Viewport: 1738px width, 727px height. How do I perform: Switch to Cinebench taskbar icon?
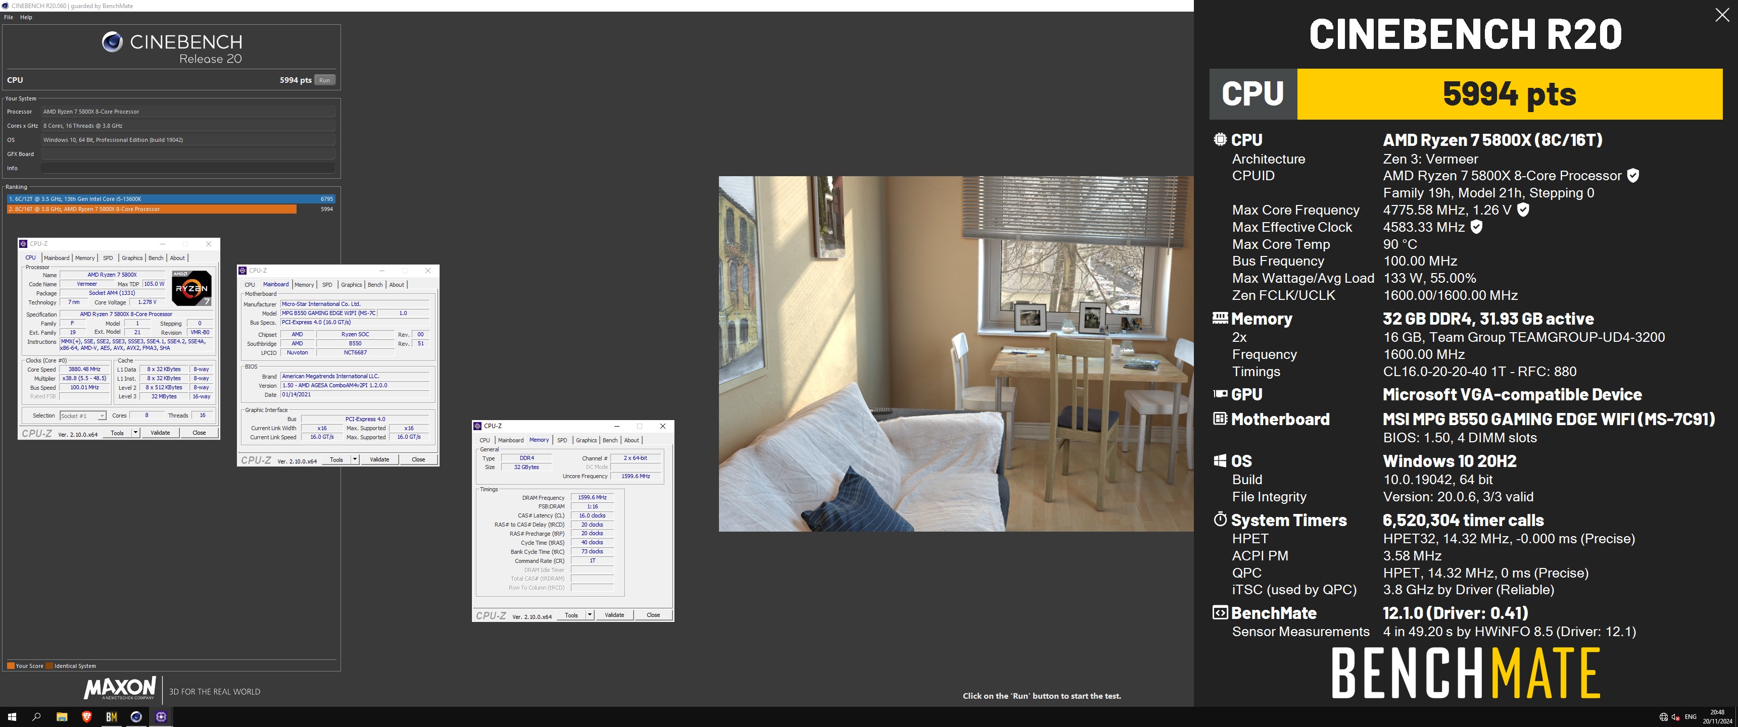coord(136,717)
